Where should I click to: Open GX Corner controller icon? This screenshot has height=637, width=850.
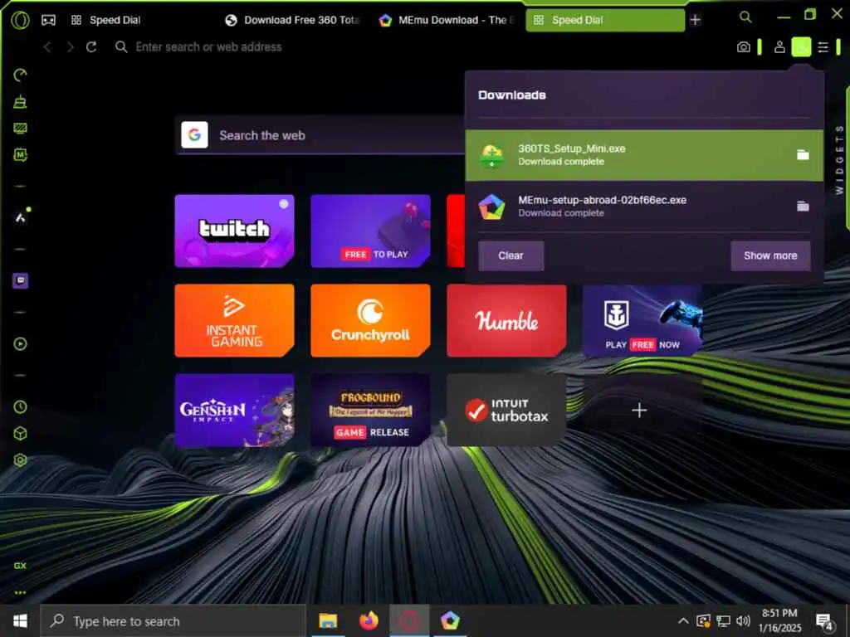pyautogui.click(x=48, y=21)
